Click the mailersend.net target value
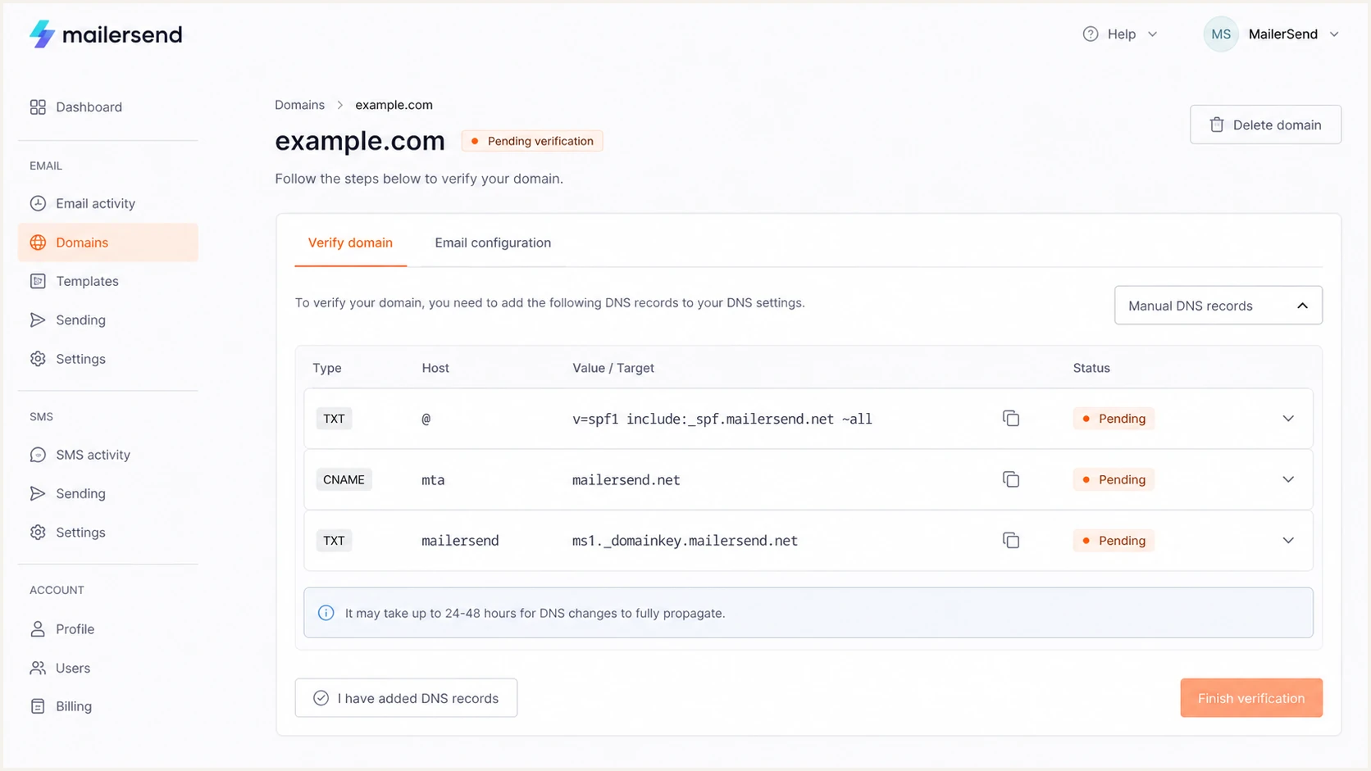Image resolution: width=1371 pixels, height=771 pixels. 626,479
